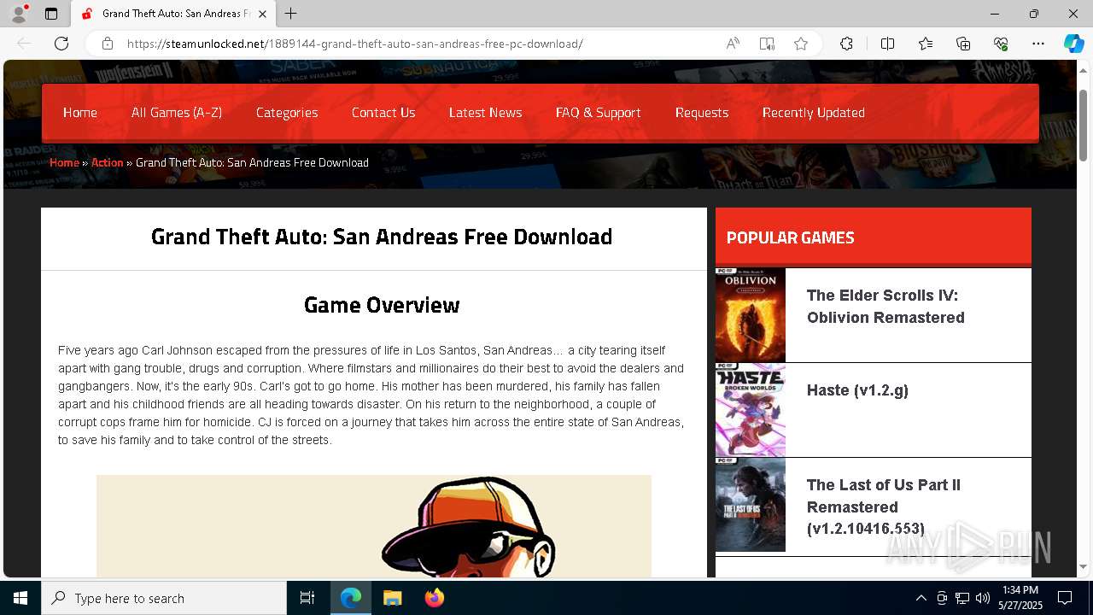
Task: Open the tab actions menu icon
Action: point(51,14)
